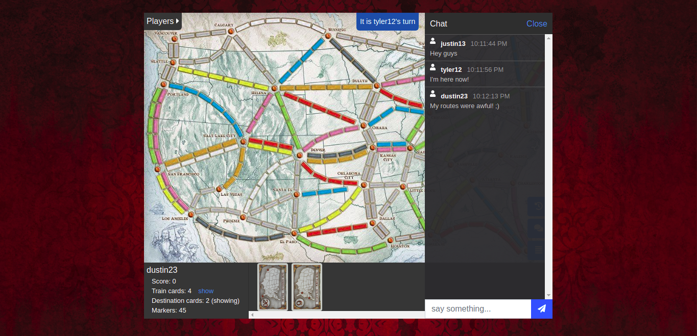Click the 'say something...' chat input
This screenshot has height=336, width=697.
tap(477, 309)
